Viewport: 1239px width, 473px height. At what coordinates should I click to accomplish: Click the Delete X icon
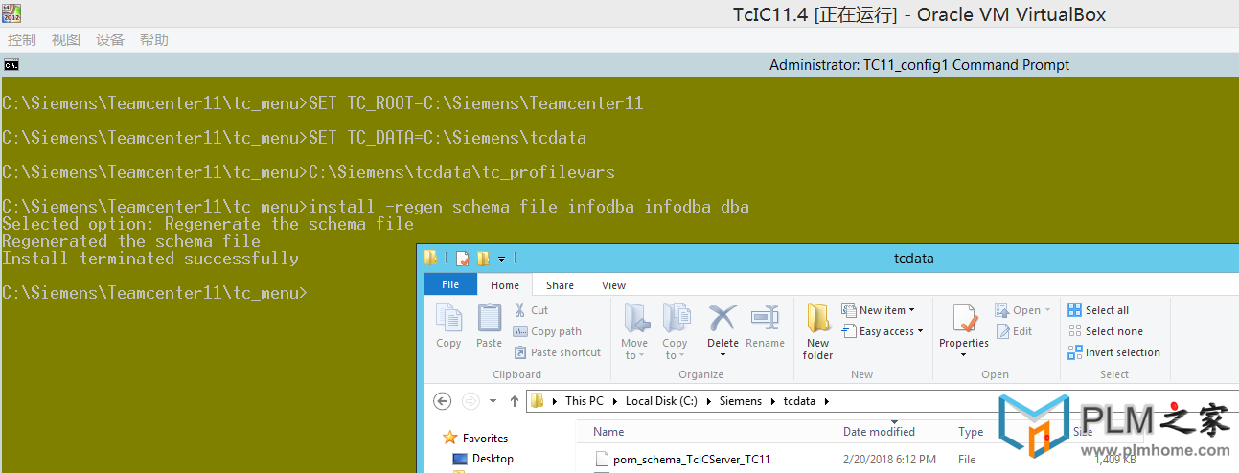(x=723, y=317)
